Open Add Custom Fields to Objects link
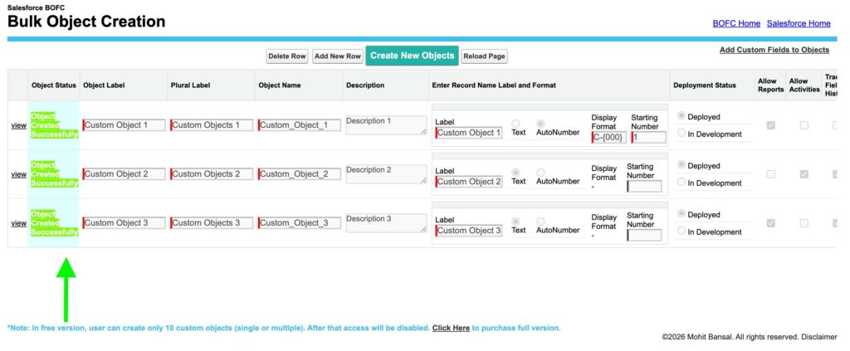The image size is (850, 351). click(774, 50)
